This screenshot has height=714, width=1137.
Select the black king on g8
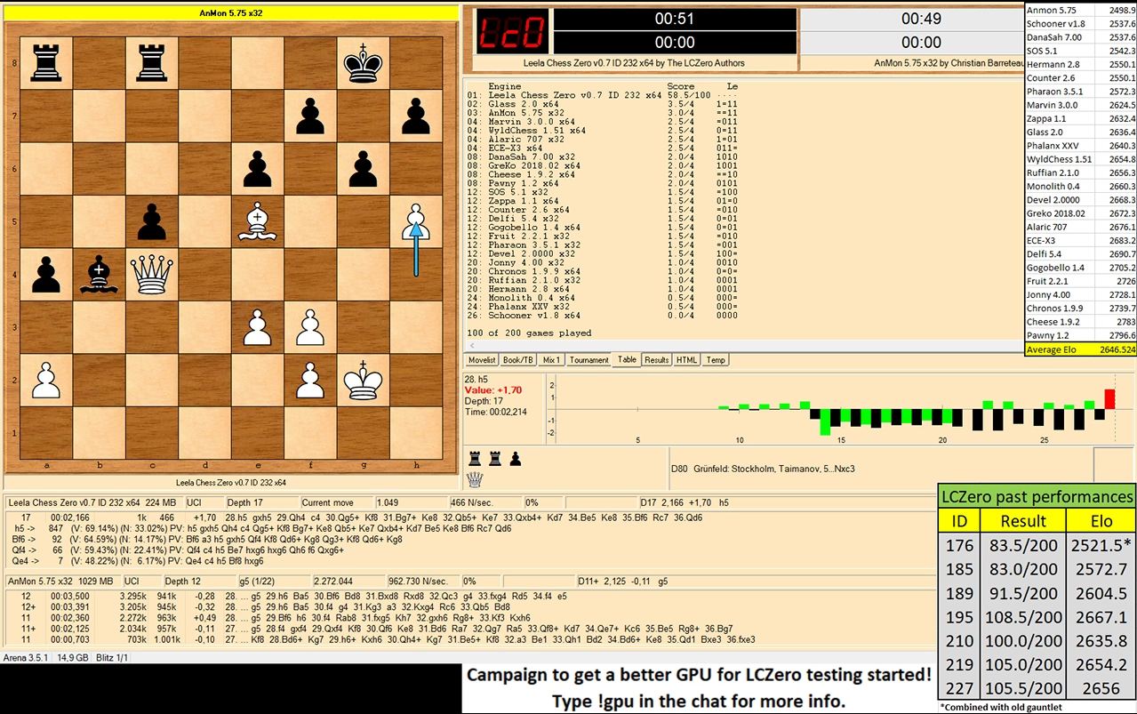click(364, 63)
